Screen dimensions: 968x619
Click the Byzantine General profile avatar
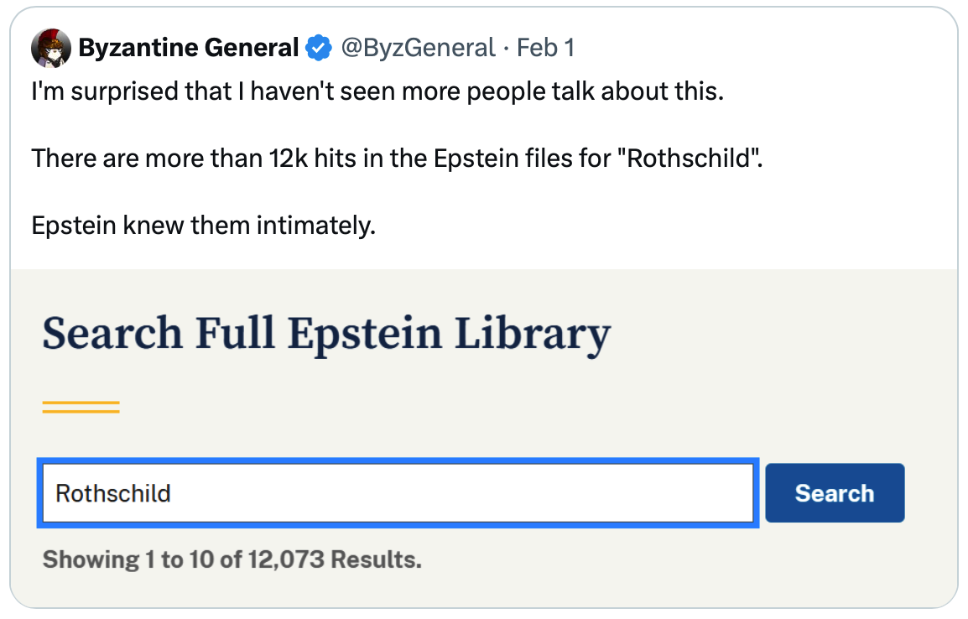pos(51,48)
